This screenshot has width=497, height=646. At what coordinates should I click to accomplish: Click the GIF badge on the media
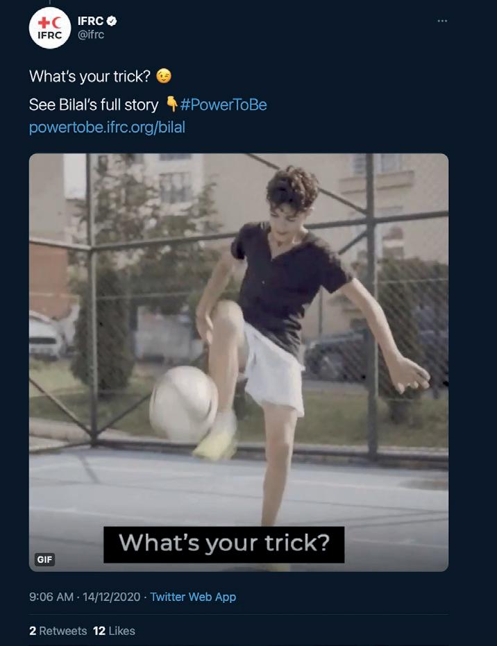pos(44,559)
